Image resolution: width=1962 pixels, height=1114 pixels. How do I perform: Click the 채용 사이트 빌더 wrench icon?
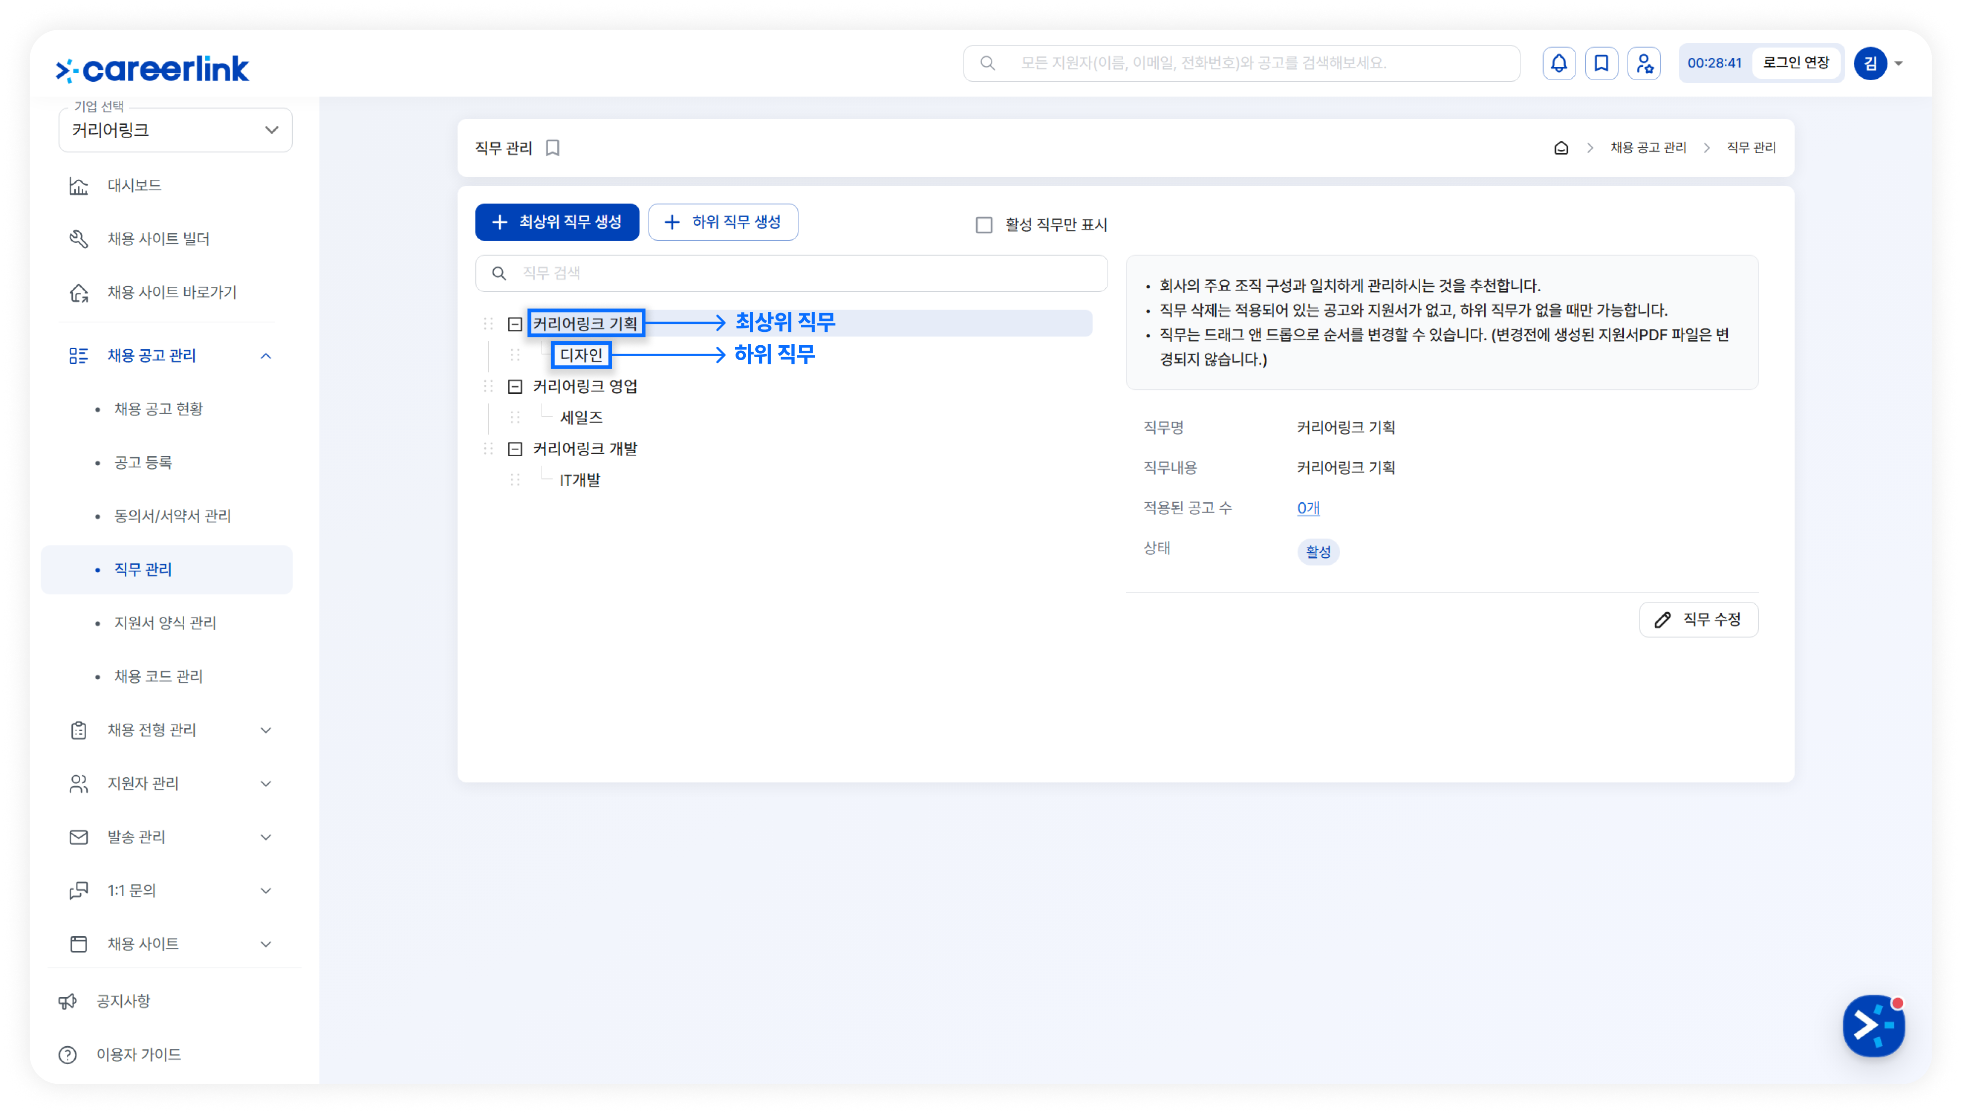(x=79, y=239)
